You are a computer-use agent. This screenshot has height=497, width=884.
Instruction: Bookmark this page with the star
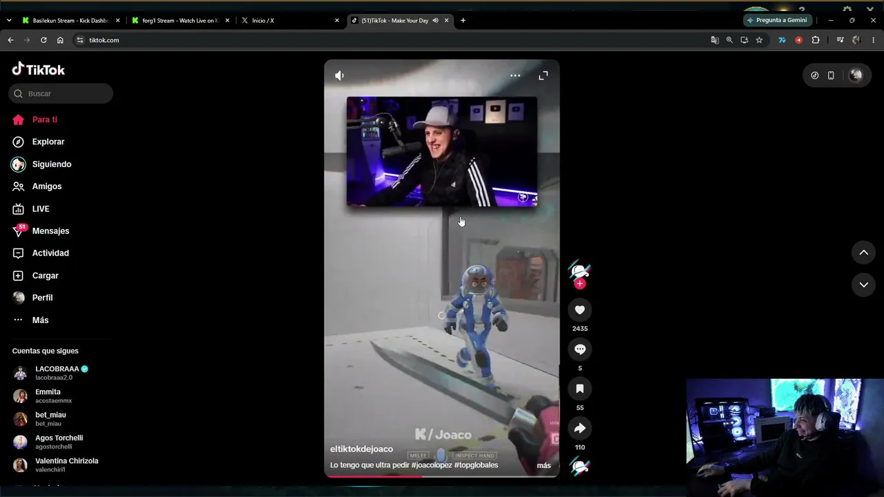[x=759, y=40]
